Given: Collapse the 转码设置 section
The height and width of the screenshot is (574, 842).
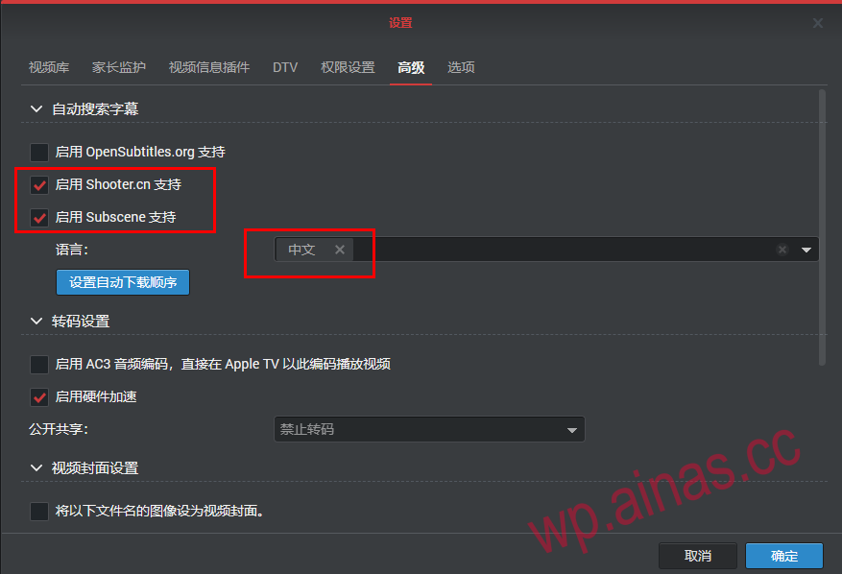Looking at the screenshot, I should coord(36,322).
